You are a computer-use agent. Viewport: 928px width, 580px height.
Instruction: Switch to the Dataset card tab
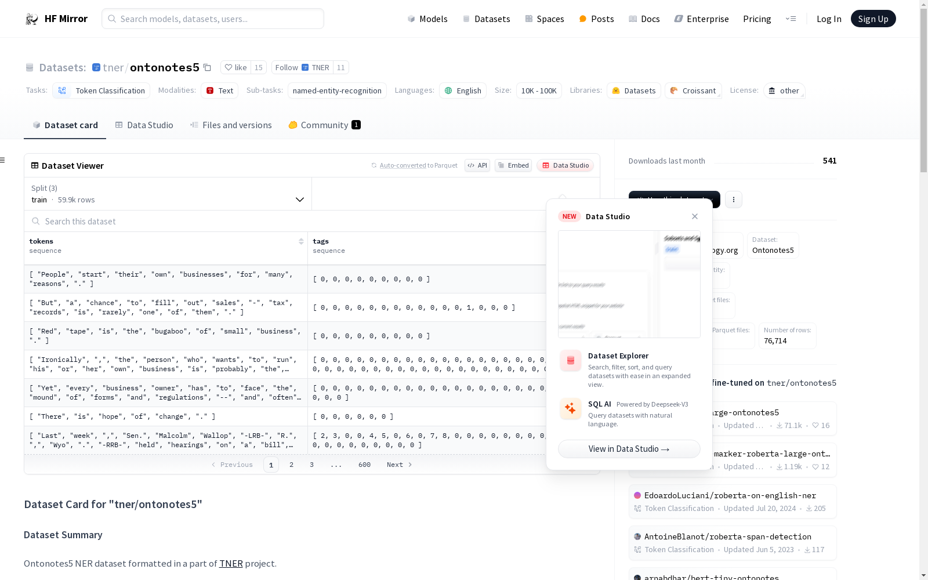coord(65,125)
